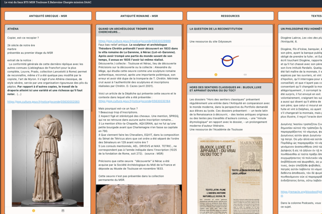
Task: Open the Joconde link ending 05630029989
Action: coord(134,41)
